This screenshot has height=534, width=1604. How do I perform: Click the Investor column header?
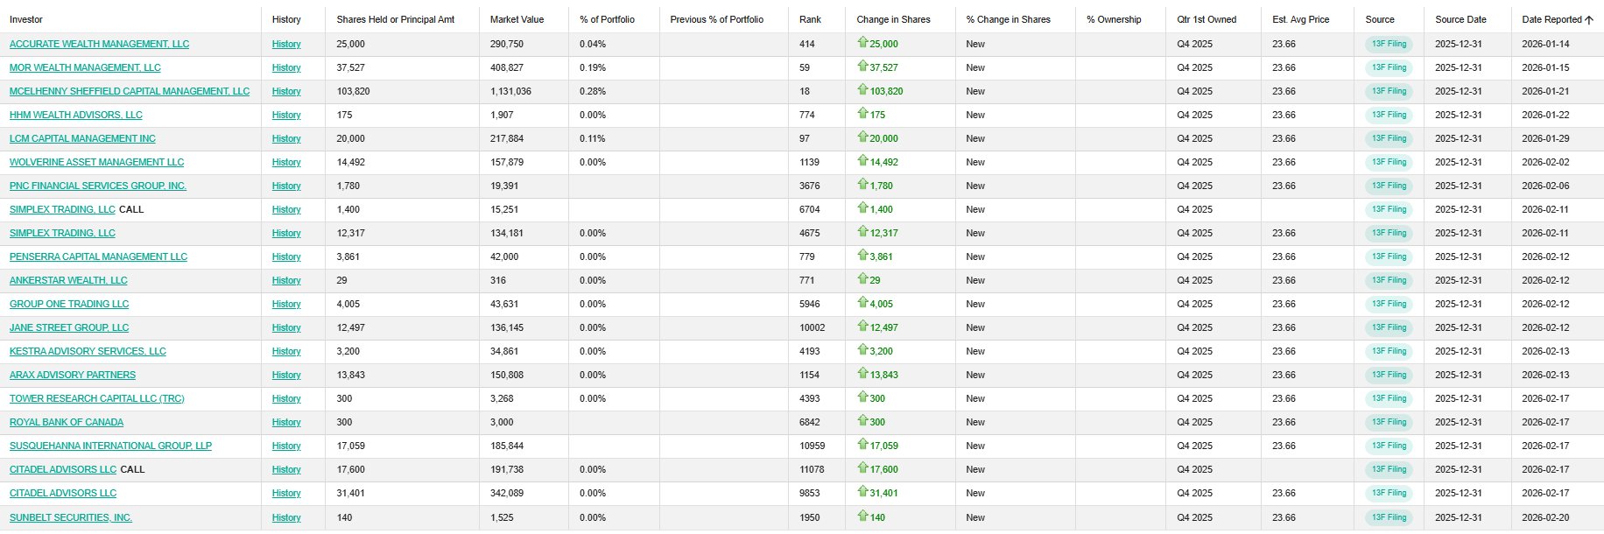tap(26, 19)
